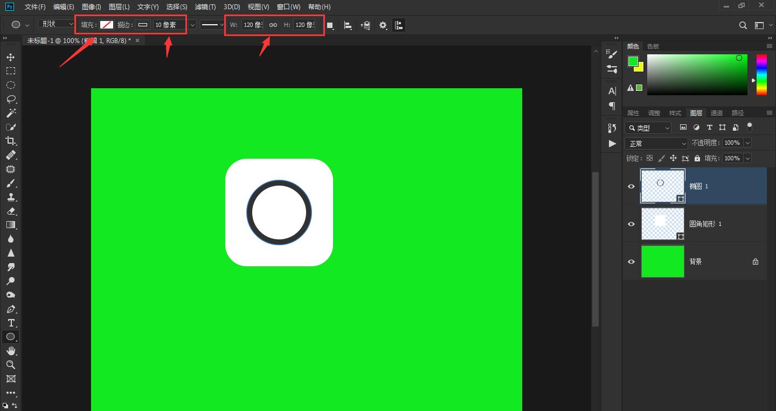The height and width of the screenshot is (411, 776).
Task: Select the Eraser tool
Action: pyautogui.click(x=10, y=211)
